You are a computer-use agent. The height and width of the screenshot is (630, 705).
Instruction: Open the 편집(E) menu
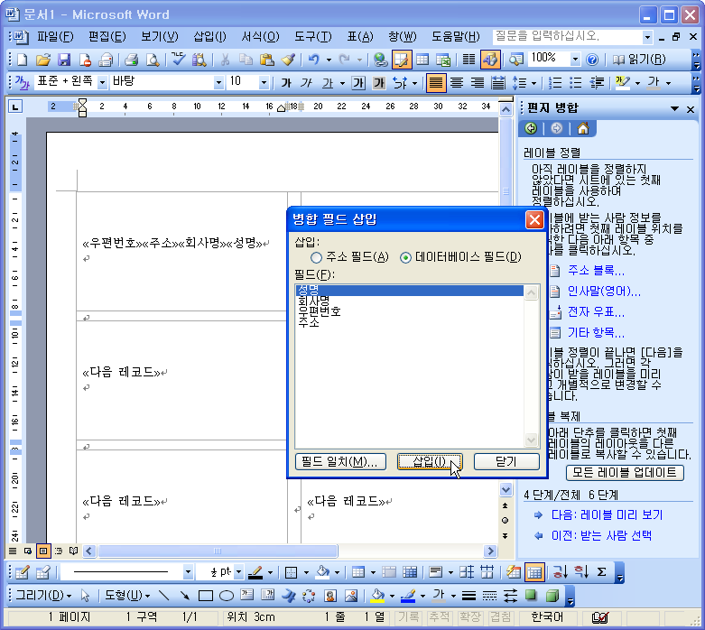[107, 36]
